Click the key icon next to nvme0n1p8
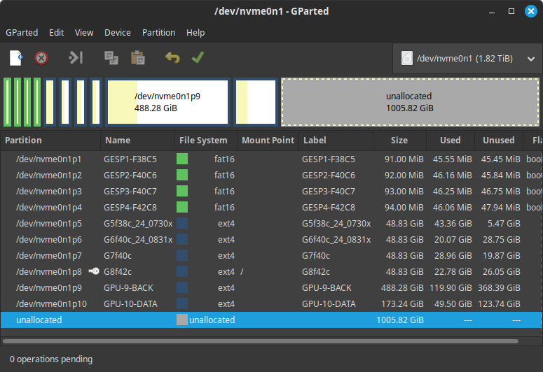543x372 pixels. [94, 271]
